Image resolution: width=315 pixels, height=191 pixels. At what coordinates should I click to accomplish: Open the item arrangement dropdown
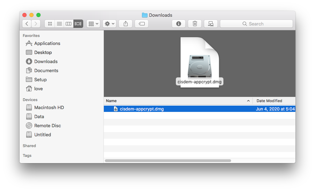point(93,24)
